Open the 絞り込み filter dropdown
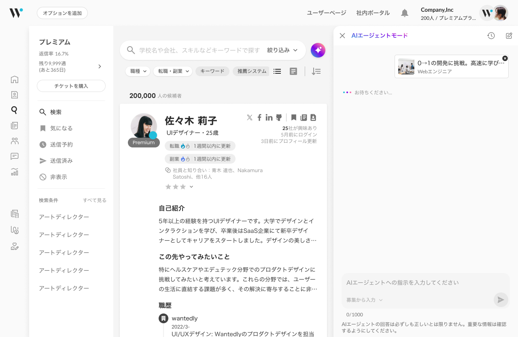Image resolution: width=518 pixels, height=337 pixels. pyautogui.click(x=282, y=50)
